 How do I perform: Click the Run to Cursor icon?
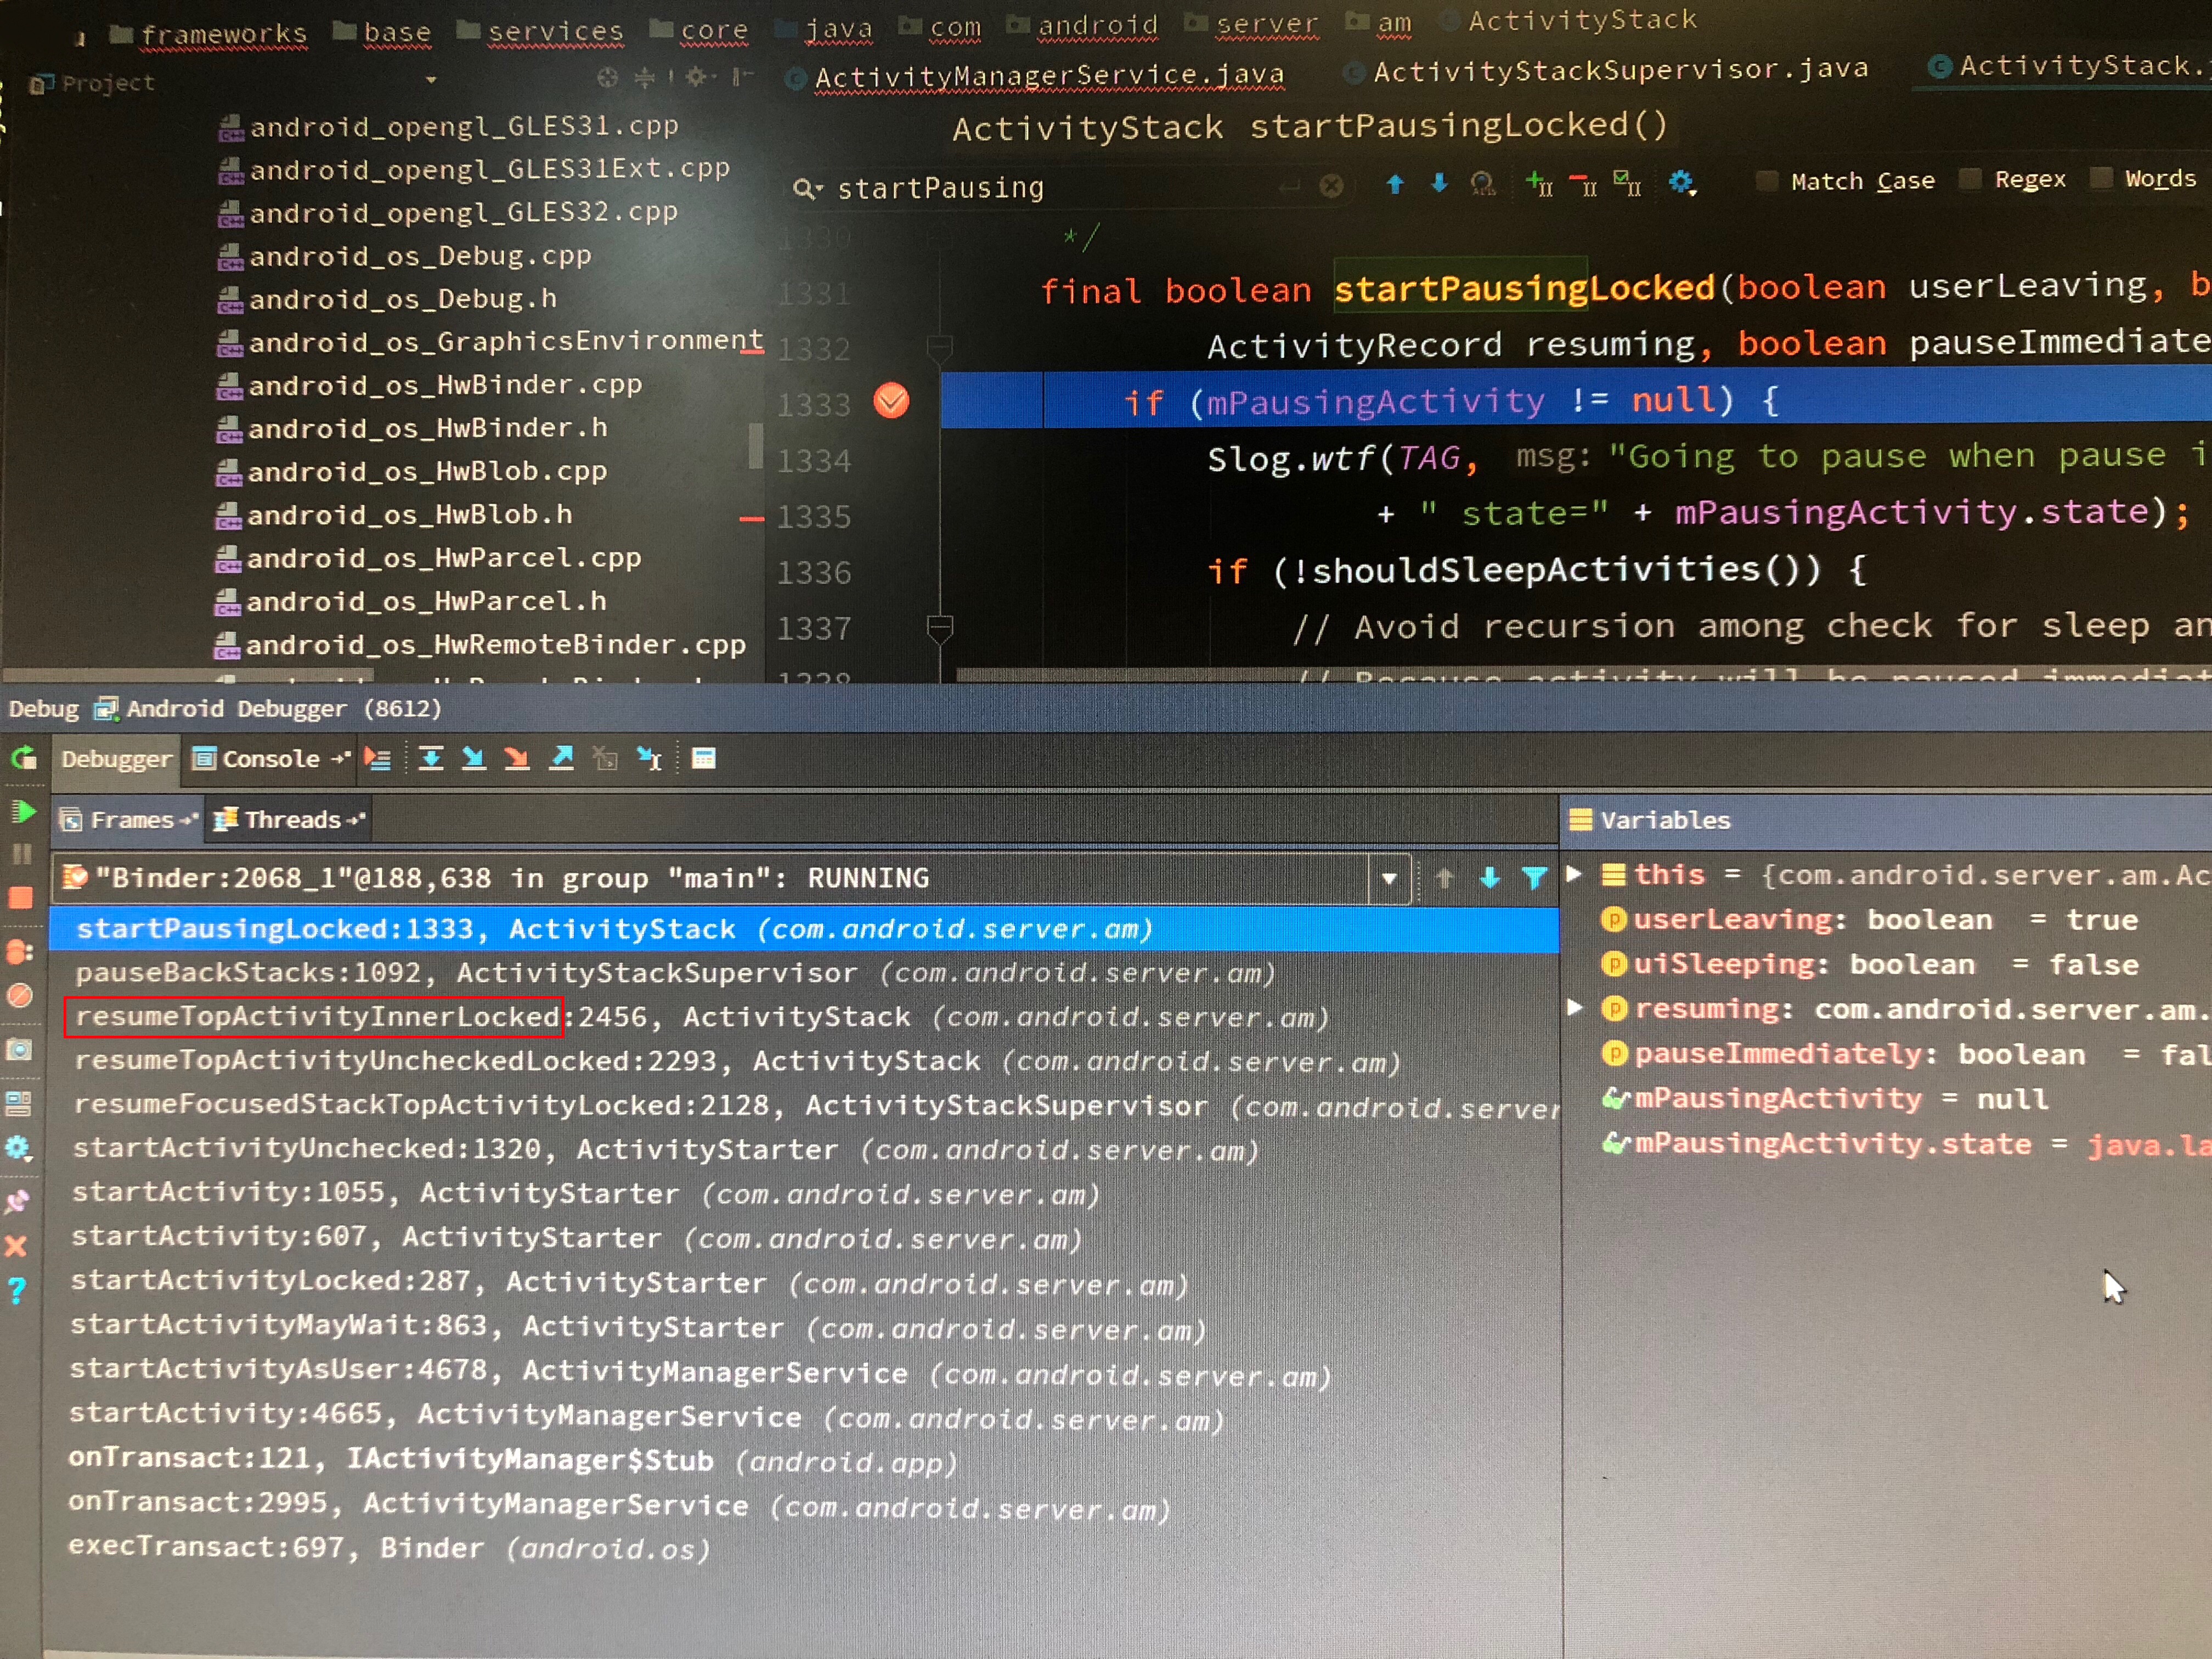coord(649,759)
